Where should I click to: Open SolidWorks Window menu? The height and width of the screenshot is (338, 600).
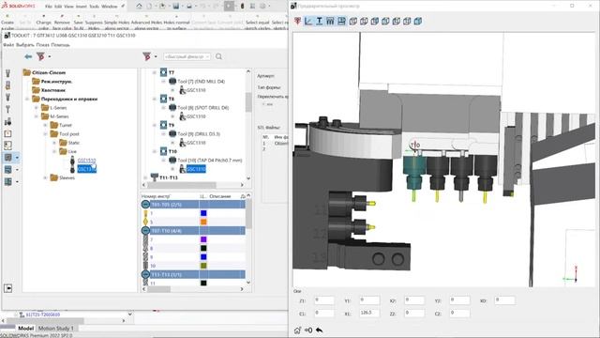(110, 7)
